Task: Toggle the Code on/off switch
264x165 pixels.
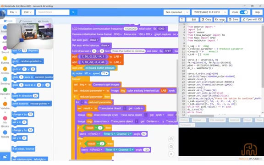Action: coord(243,12)
